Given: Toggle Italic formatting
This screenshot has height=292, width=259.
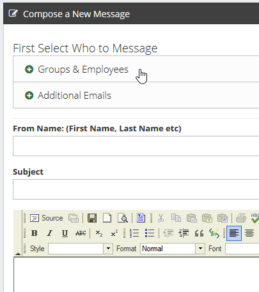Looking at the screenshot, I should 49,233.
